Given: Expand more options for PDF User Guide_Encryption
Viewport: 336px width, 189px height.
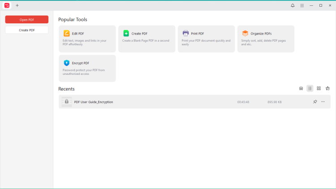Looking at the screenshot, I should [x=323, y=102].
